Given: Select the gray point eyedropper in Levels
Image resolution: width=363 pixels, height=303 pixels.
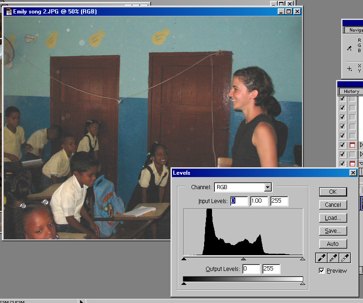Looking at the screenshot, I should (x=333, y=258).
